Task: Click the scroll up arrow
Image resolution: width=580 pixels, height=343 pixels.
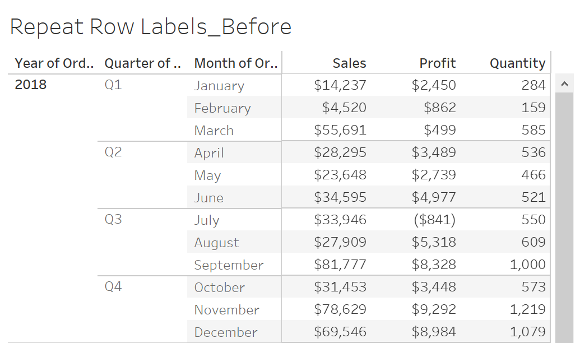Action: [x=564, y=84]
